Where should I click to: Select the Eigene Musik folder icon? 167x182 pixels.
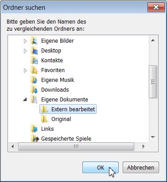34,80
